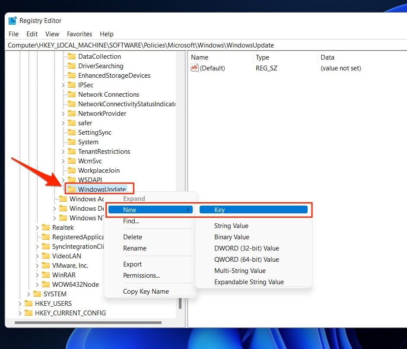Click the VideoLAN folder icon

pos(46,256)
